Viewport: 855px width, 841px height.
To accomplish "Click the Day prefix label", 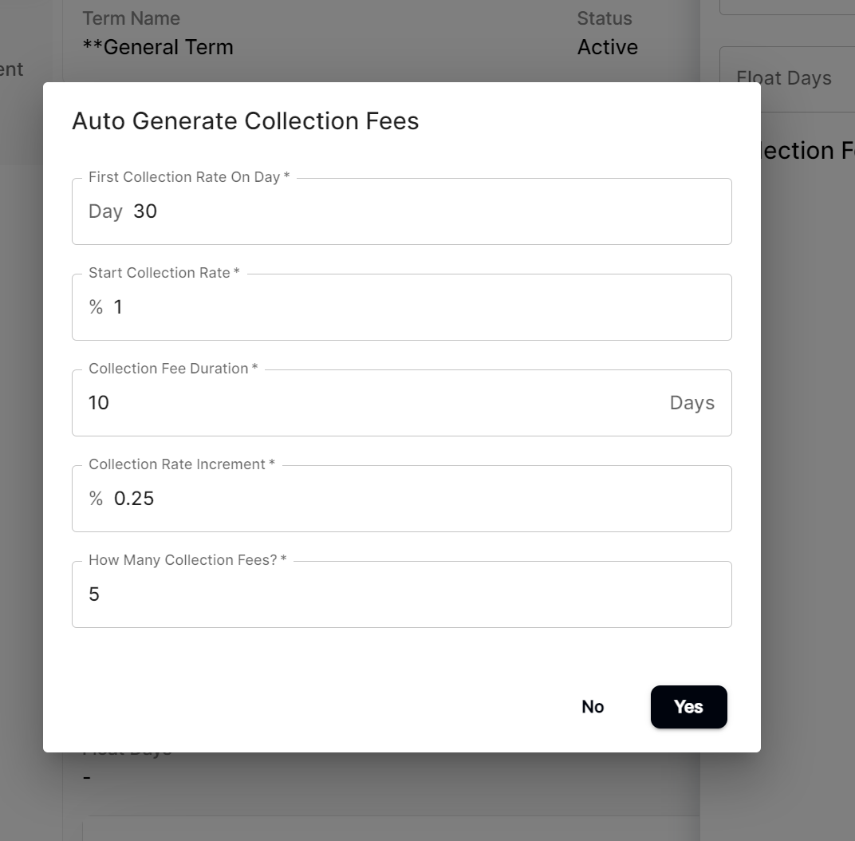I will [x=104, y=211].
